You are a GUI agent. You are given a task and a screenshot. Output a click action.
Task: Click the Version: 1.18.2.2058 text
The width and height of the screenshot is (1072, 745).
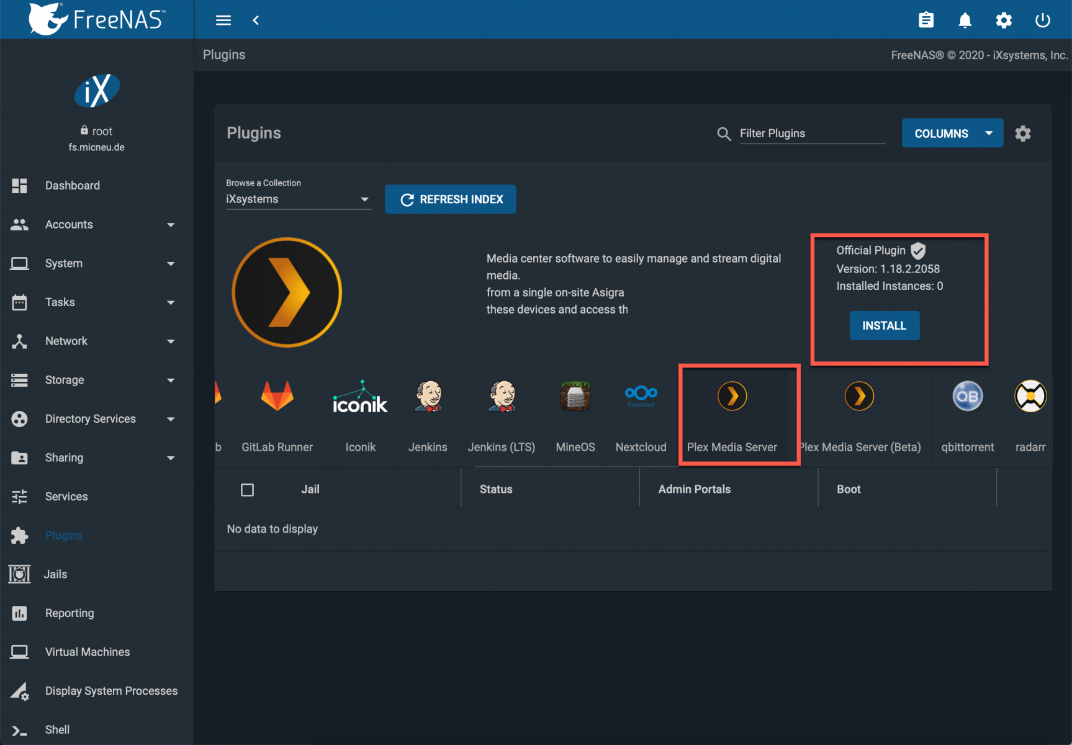click(888, 269)
